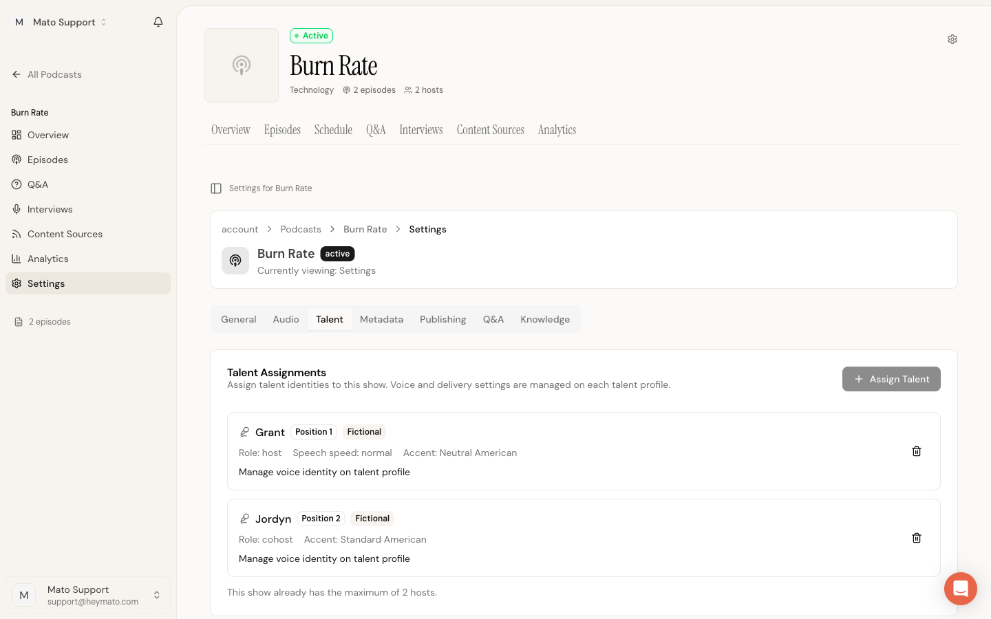The image size is (991, 619).
Task: Open the Q&A settings tab
Action: (493, 319)
